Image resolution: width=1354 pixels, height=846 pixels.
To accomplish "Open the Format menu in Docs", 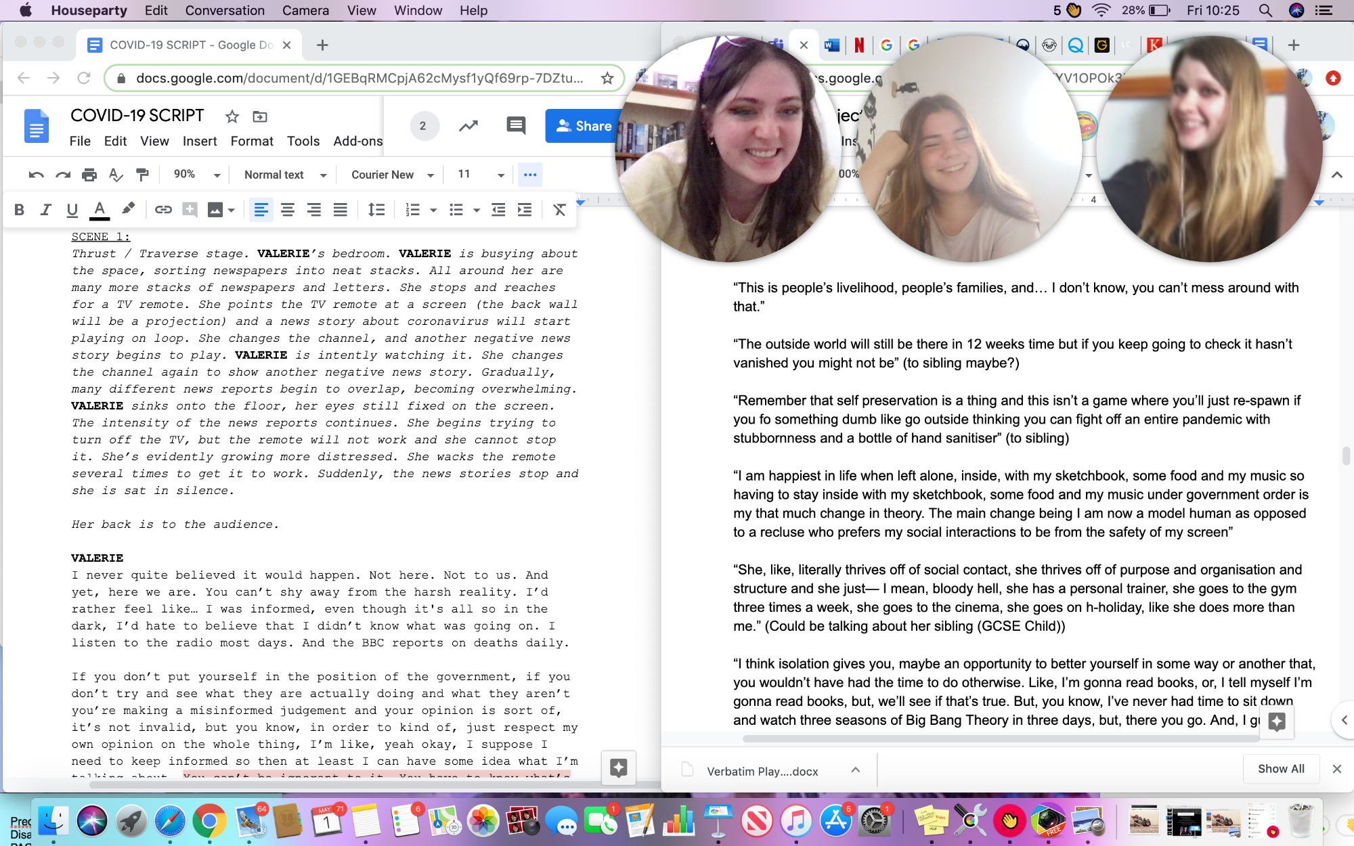I will coord(252,141).
